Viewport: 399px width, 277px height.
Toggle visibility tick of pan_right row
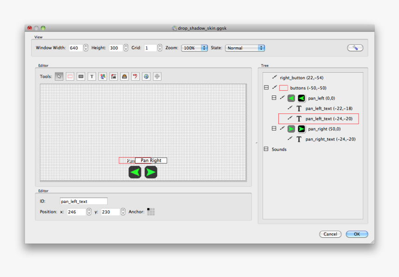282,128
